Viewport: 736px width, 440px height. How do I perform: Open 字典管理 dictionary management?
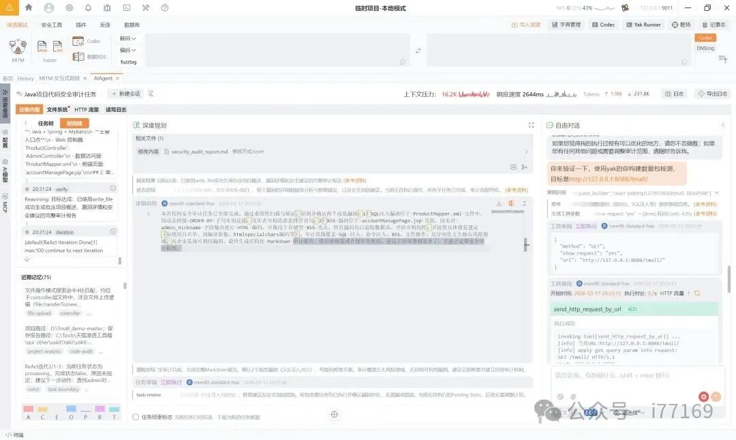point(566,25)
